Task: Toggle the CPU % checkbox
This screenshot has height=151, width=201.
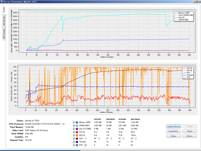Action: (x=74, y=132)
